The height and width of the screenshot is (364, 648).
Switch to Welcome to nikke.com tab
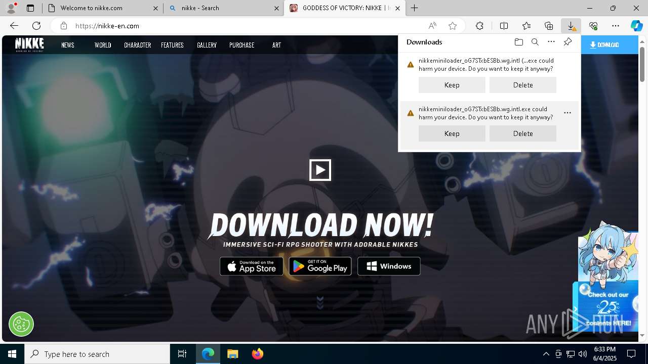click(103, 8)
